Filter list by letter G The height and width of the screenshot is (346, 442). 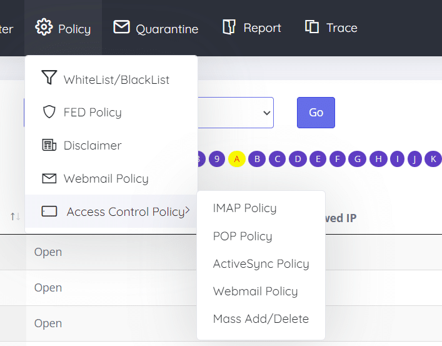(x=357, y=159)
